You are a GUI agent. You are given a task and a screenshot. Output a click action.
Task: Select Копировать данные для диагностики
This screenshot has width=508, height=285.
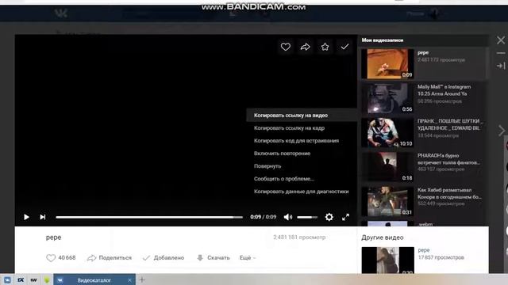(x=301, y=192)
